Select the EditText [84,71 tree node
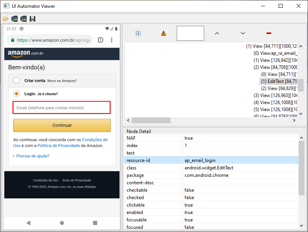The height and width of the screenshot is (232, 308). [x=279, y=81]
